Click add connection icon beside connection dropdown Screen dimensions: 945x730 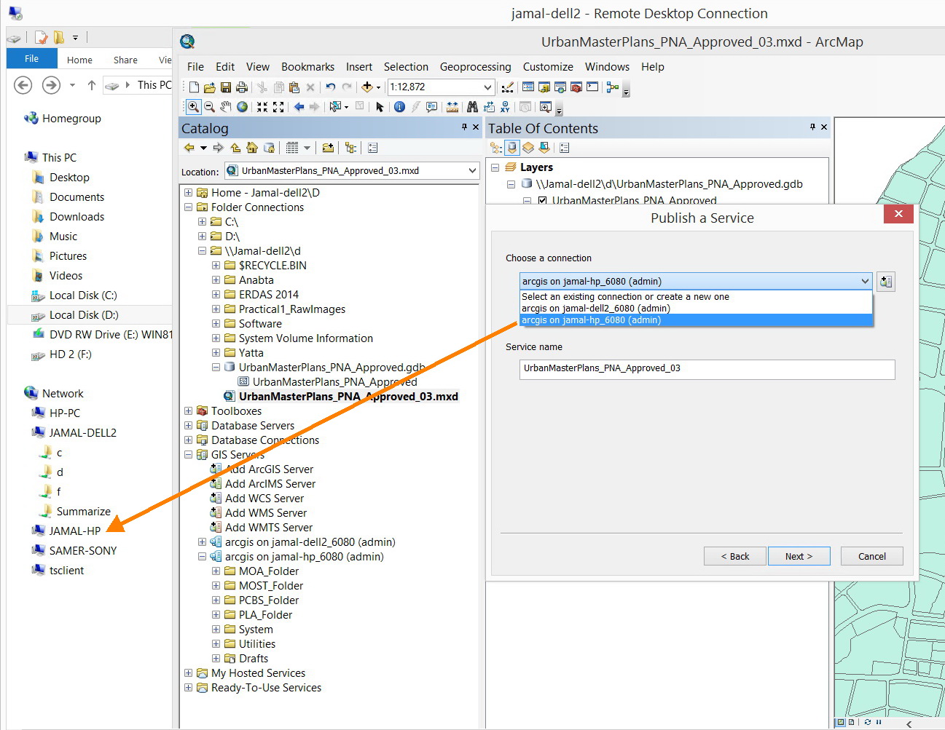pos(886,282)
